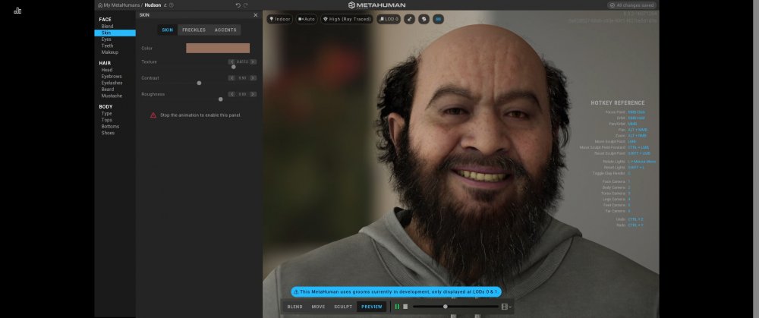Click the home icon for My MetaHumans

point(100,5)
